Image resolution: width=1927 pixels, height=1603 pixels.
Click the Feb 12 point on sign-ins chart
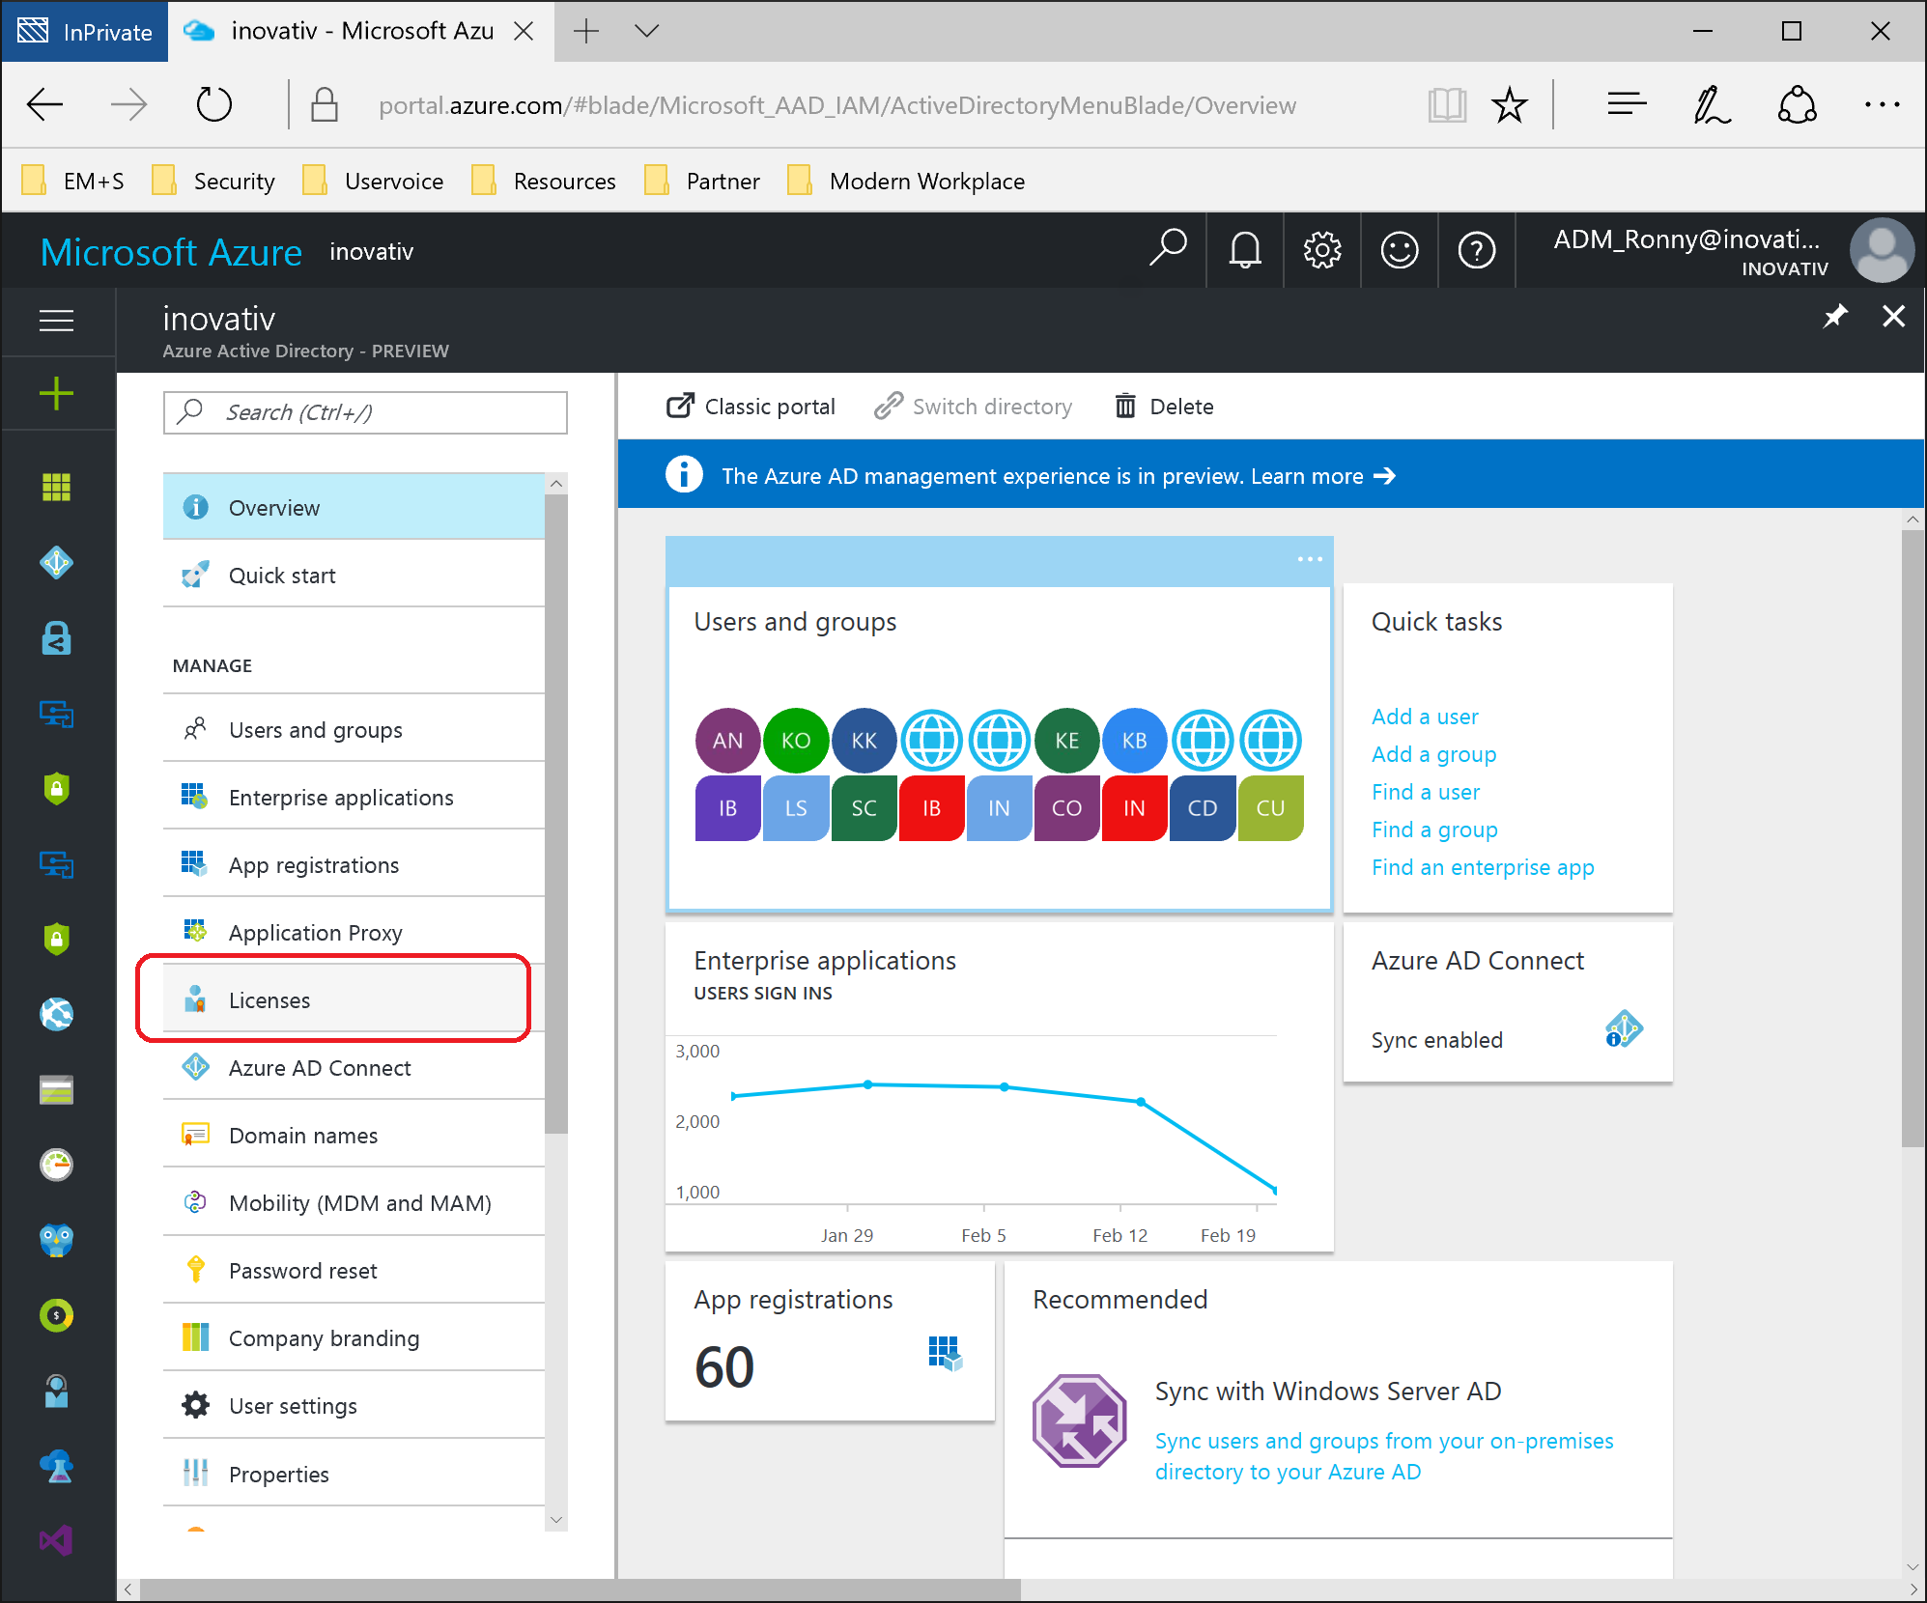click(x=1140, y=1101)
